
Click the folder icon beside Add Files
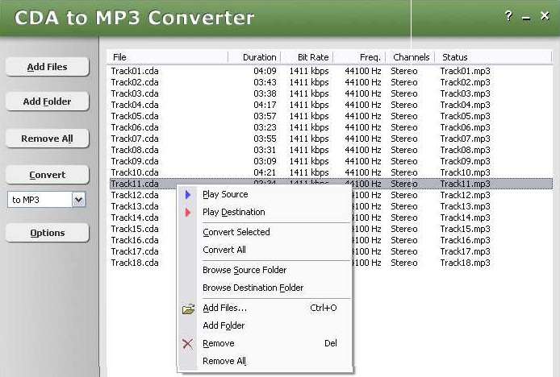(x=188, y=309)
